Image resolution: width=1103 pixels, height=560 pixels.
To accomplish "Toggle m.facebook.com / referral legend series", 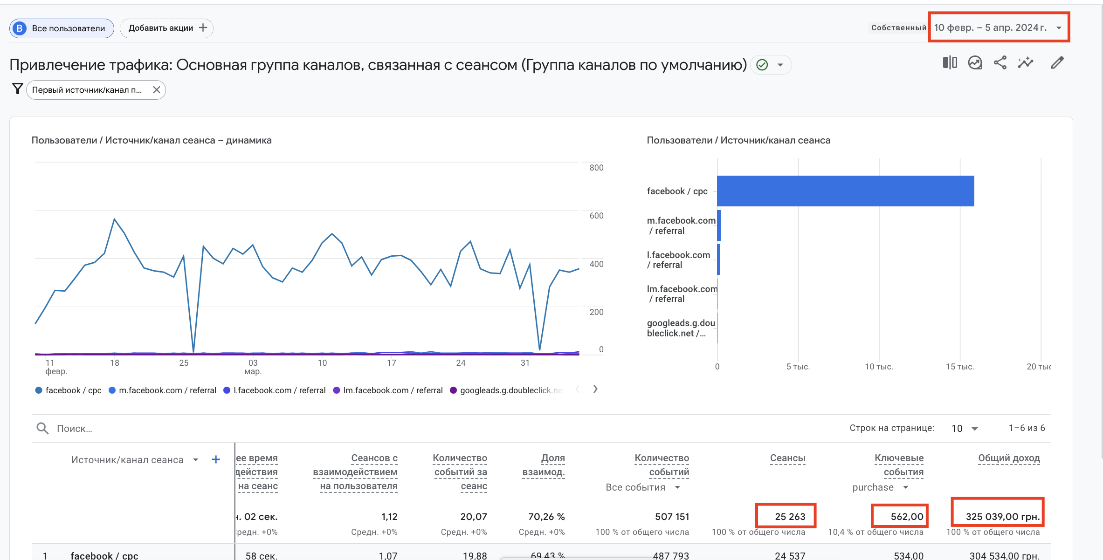I will click(x=163, y=390).
